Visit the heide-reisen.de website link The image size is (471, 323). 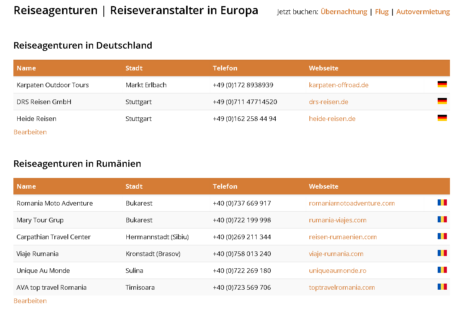[332, 119]
